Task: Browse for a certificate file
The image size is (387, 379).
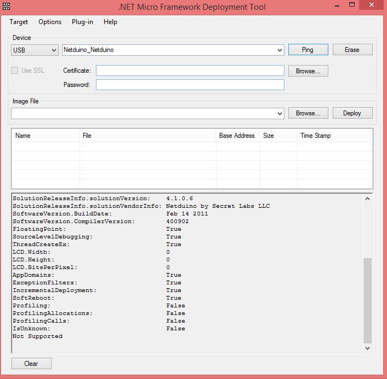Action: click(x=308, y=71)
